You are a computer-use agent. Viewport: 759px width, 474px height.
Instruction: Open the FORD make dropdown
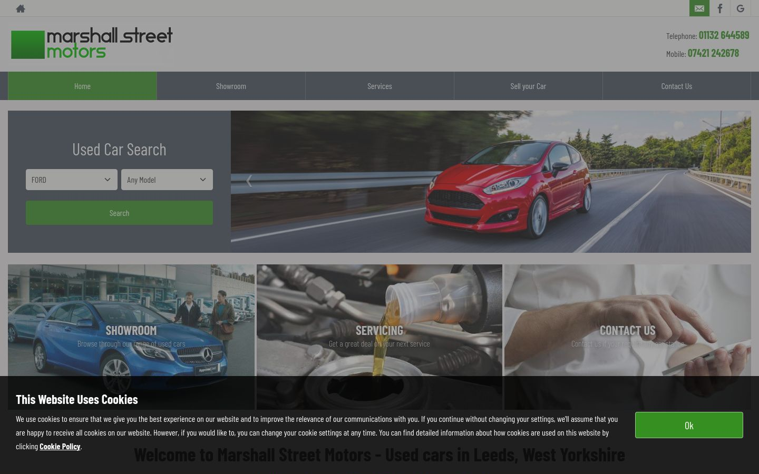click(x=72, y=180)
